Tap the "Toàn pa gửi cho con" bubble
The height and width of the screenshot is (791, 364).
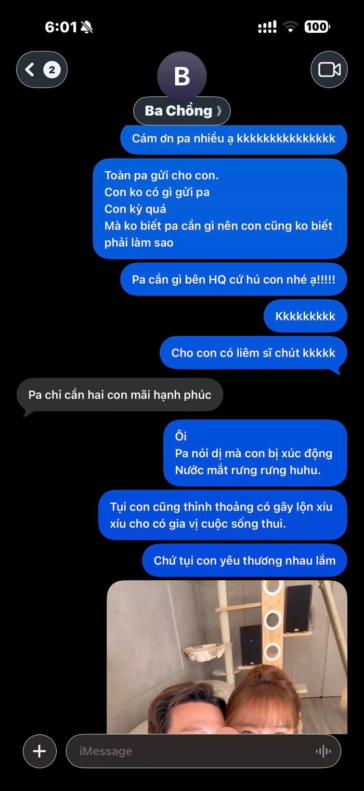click(x=220, y=209)
